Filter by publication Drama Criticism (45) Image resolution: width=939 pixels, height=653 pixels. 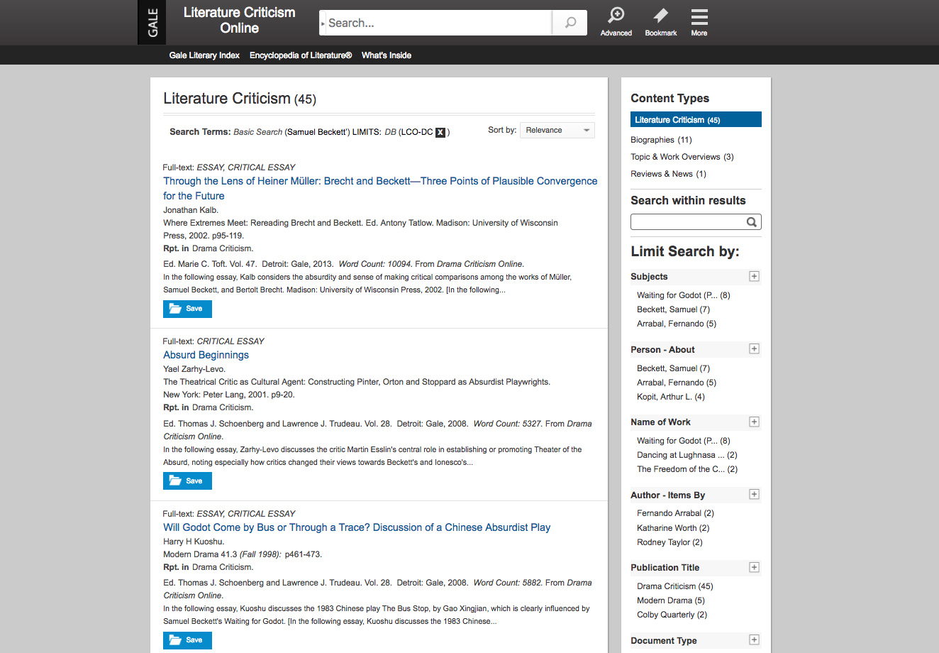pyautogui.click(x=675, y=586)
